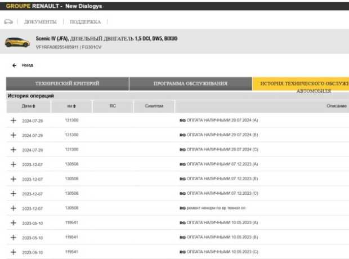
Task: Expand row ОПЛАТА НАЛИЧНЫМИ 10.05.2023 (C)
Action: (x=14, y=252)
